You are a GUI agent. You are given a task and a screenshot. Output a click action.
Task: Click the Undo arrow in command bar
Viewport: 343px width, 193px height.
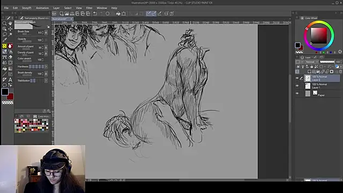click(x=95, y=13)
